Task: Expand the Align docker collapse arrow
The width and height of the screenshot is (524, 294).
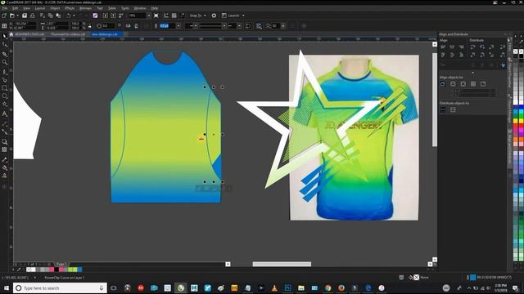Action: [472, 73]
